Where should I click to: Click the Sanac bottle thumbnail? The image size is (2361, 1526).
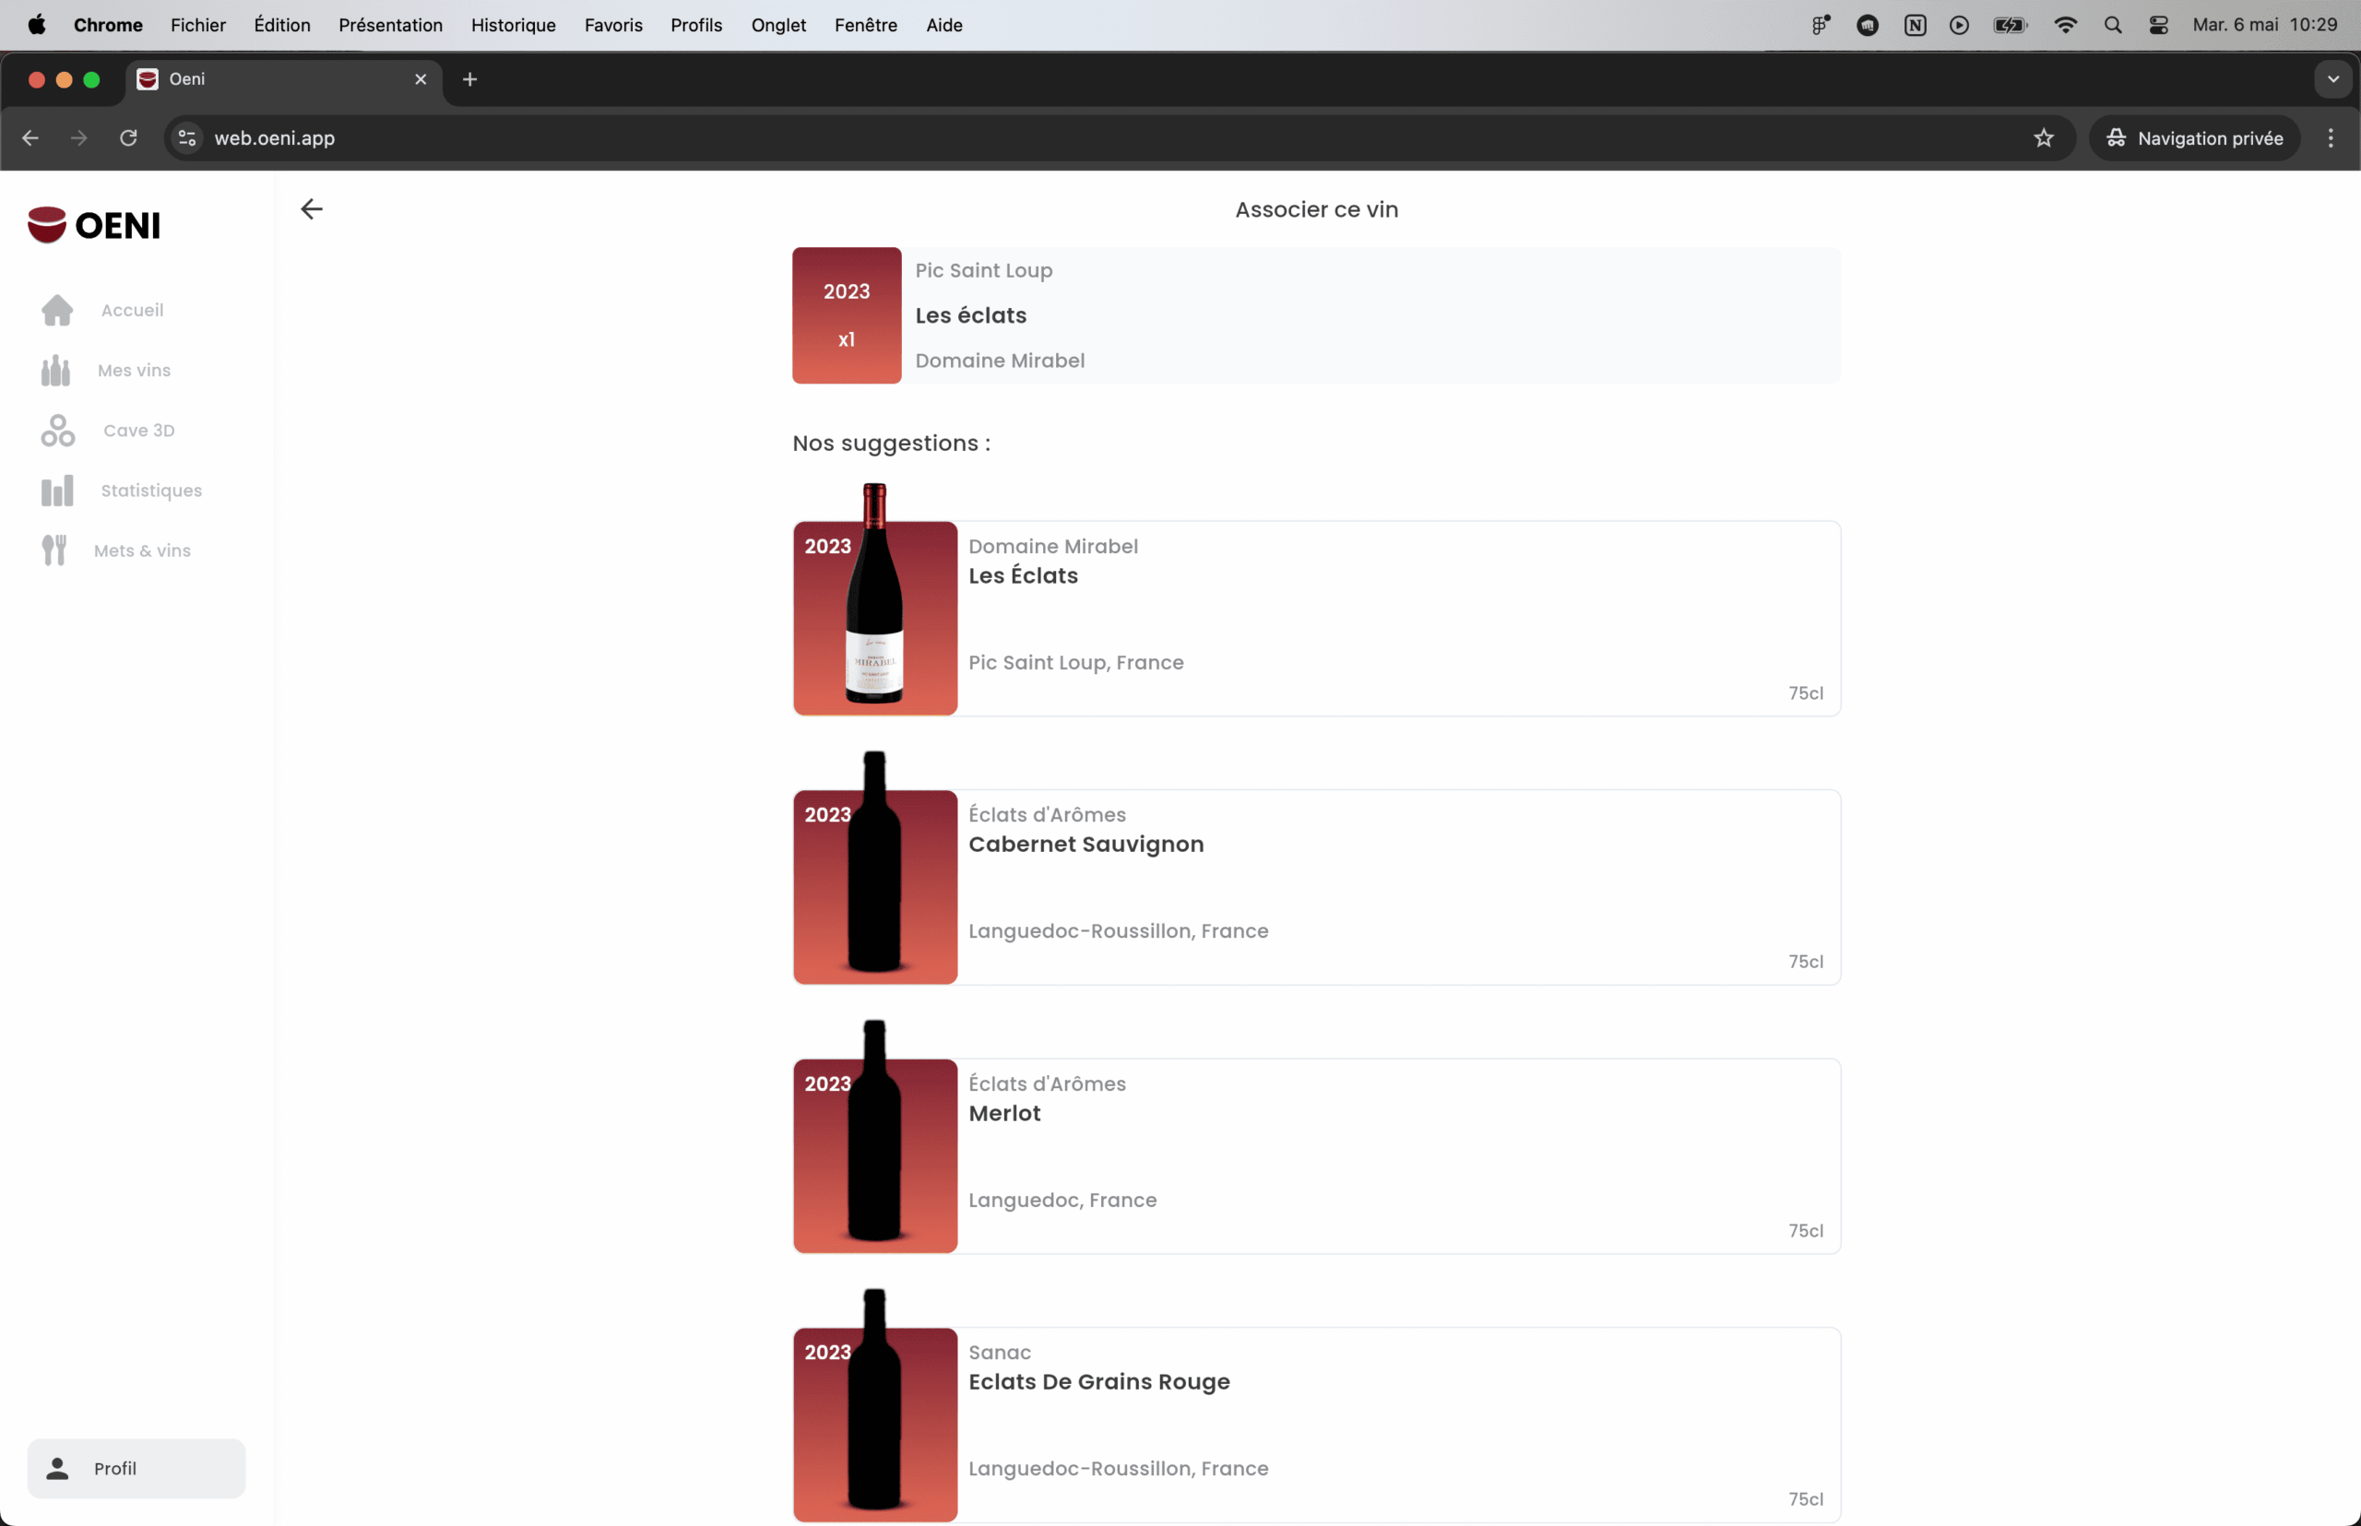874,1401
